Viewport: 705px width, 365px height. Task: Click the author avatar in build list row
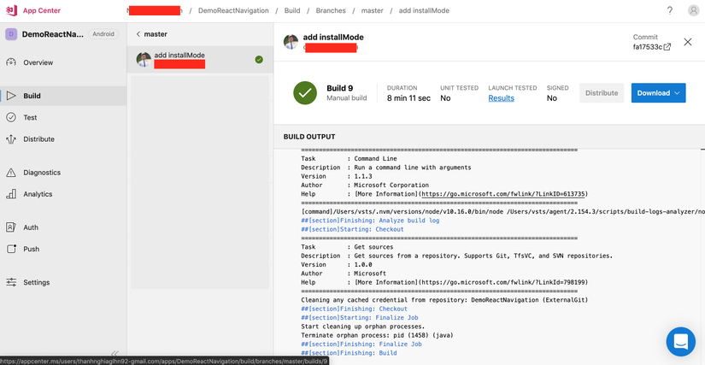[x=144, y=59]
